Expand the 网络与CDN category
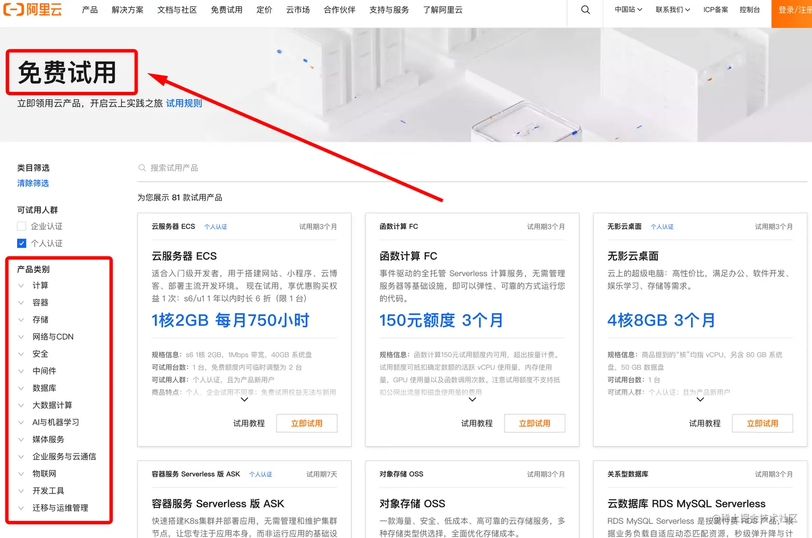The image size is (812, 538). pos(21,337)
